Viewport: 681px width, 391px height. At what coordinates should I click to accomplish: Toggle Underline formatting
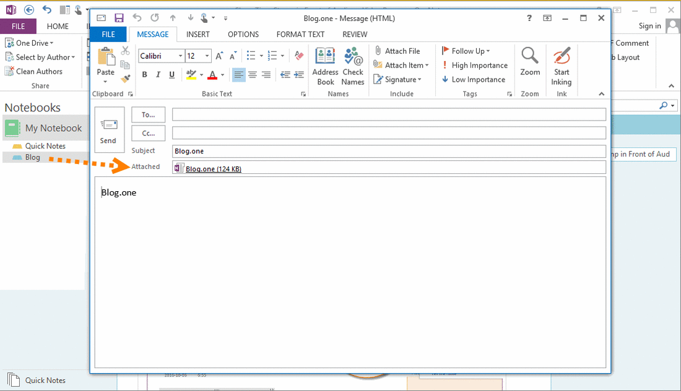(x=172, y=75)
